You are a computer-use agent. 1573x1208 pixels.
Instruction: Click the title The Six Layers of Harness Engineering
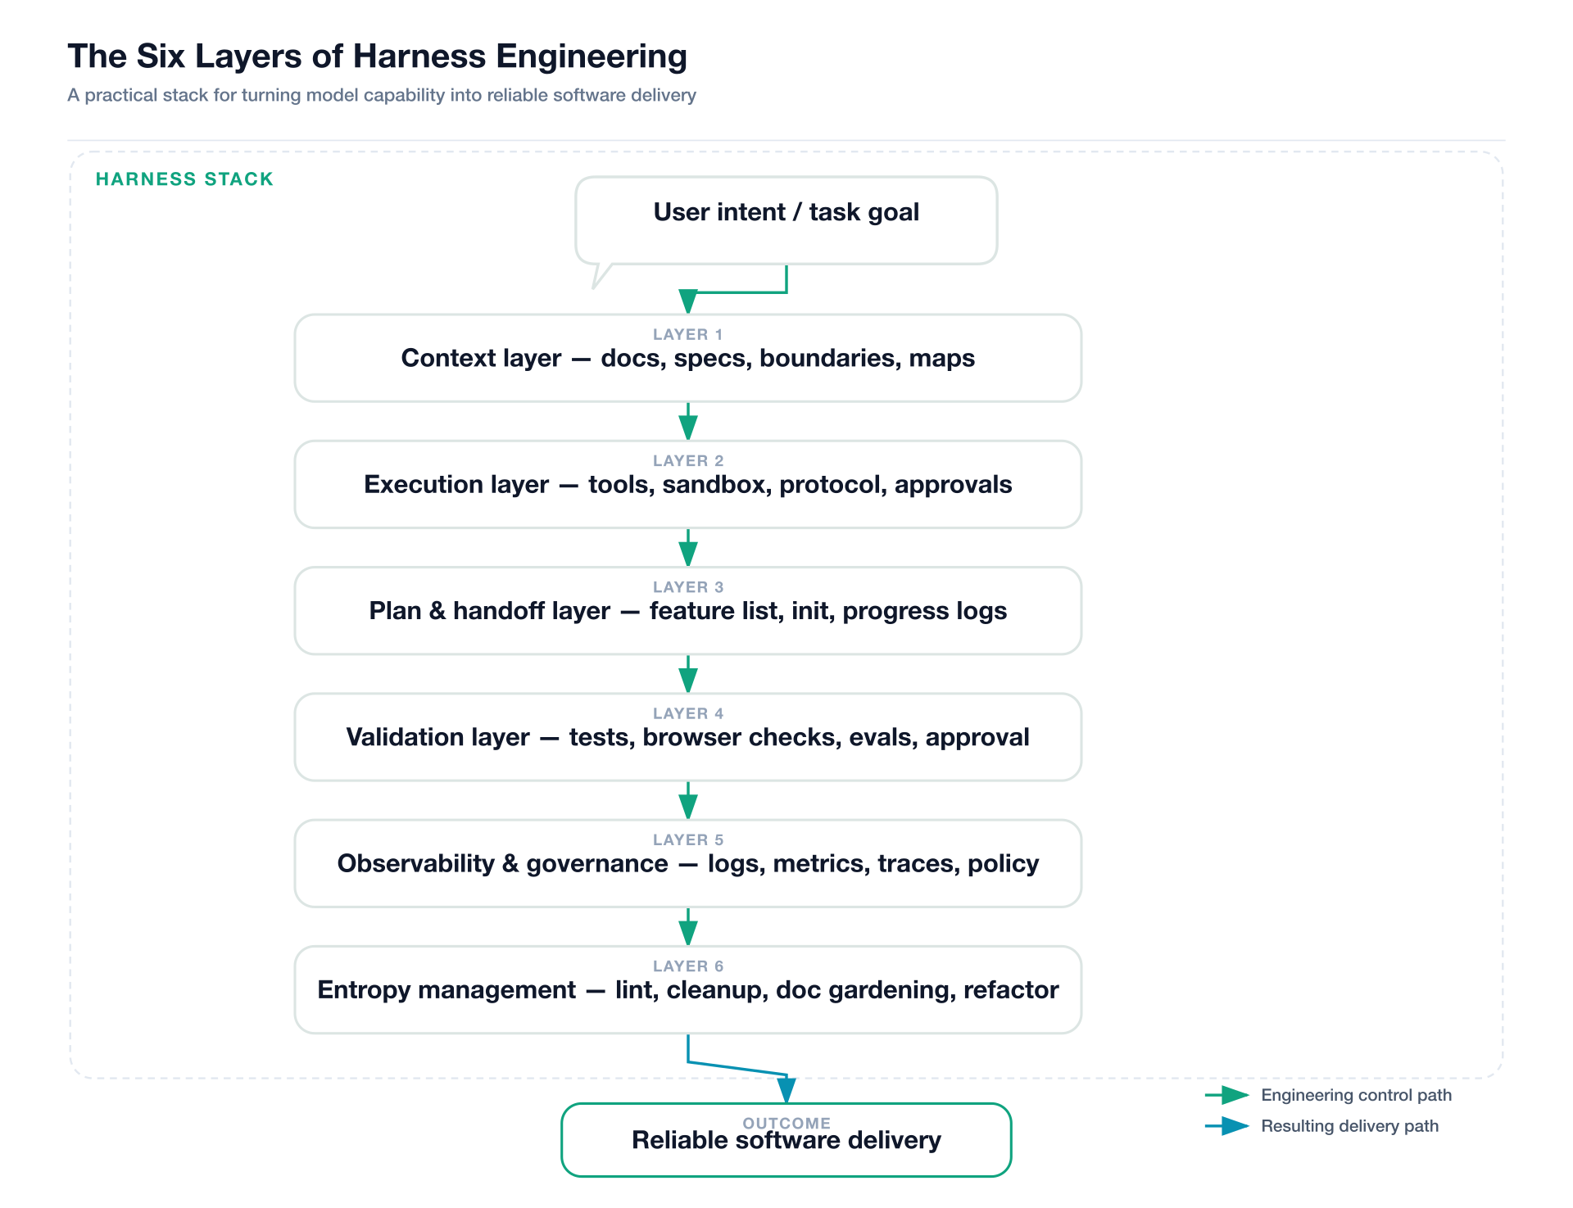coord(377,57)
